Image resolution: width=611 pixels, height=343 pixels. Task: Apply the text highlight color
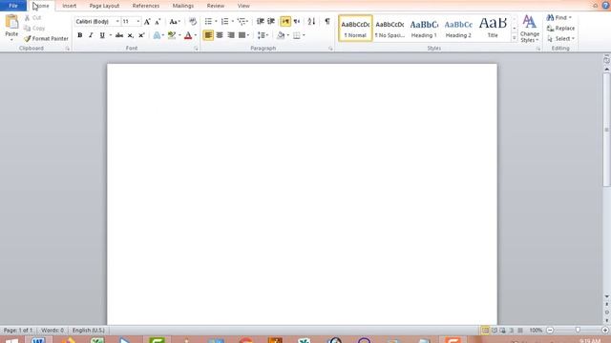tap(172, 35)
